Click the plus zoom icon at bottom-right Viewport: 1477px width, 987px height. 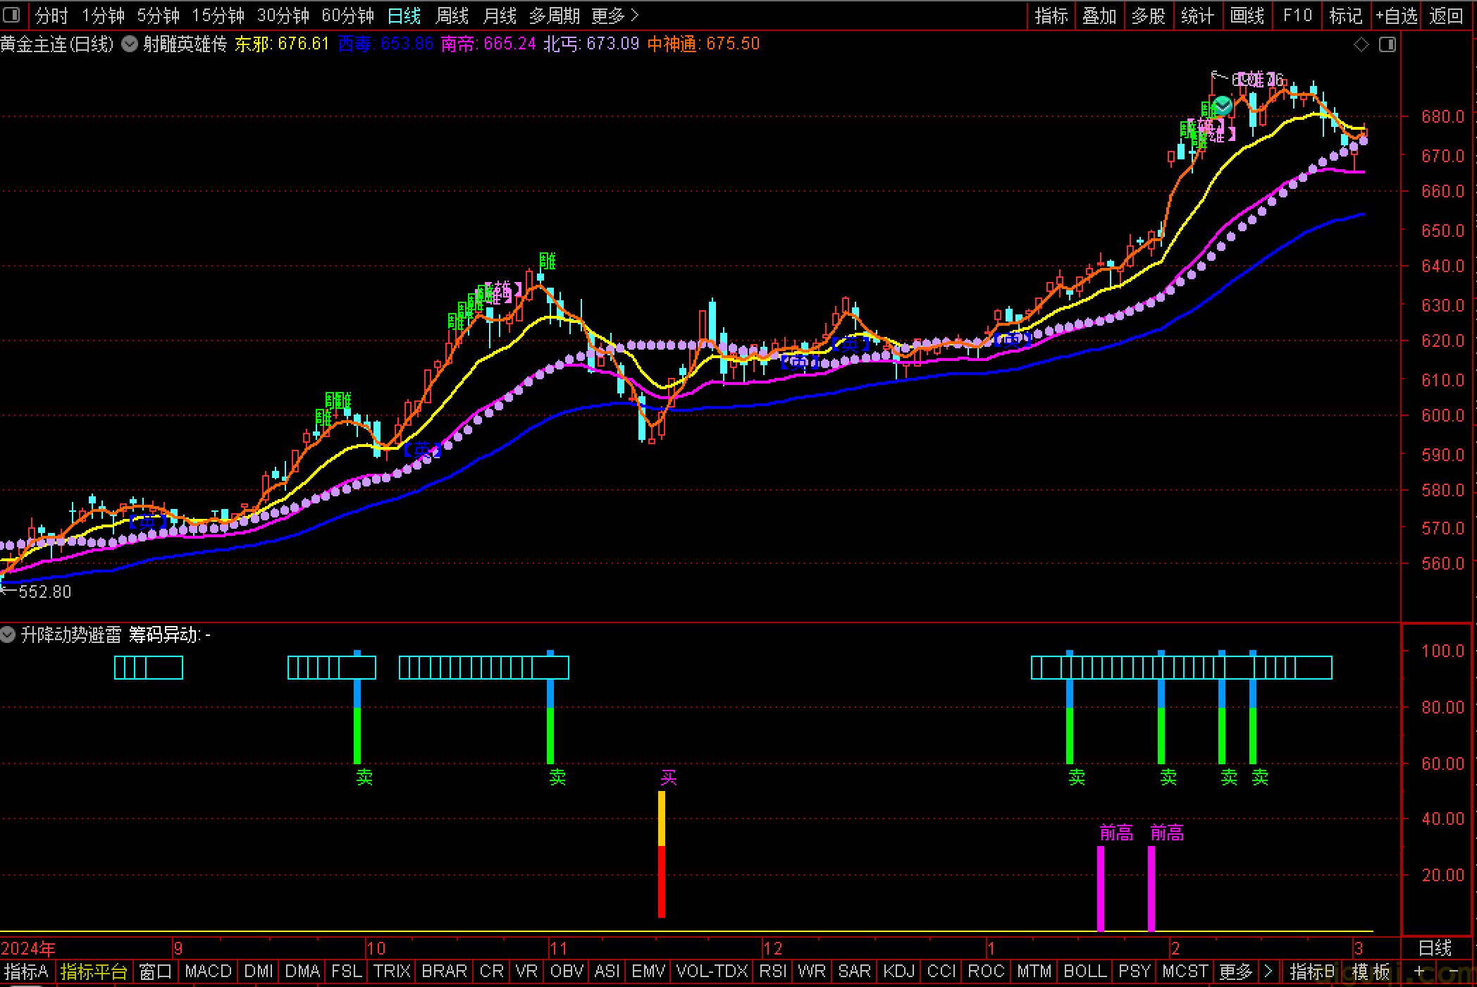[x=1419, y=971]
